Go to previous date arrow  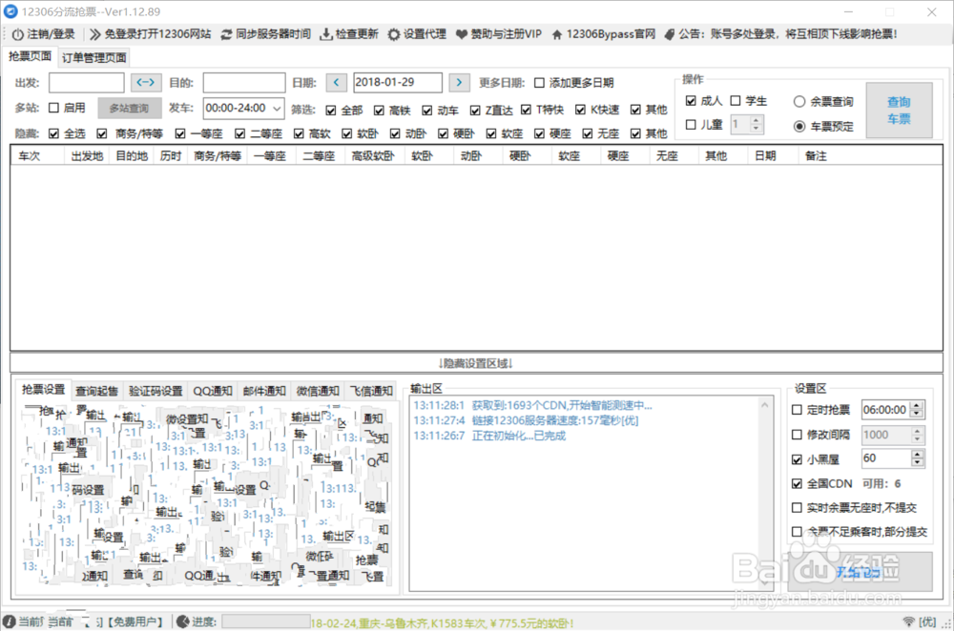click(x=337, y=82)
